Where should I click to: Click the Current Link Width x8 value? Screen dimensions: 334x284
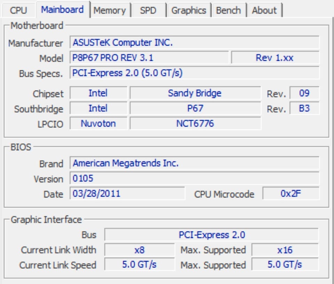[x=140, y=250]
